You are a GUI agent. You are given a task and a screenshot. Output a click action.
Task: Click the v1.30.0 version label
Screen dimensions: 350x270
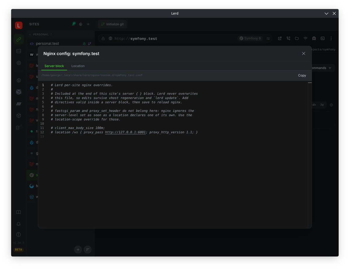coord(19,243)
